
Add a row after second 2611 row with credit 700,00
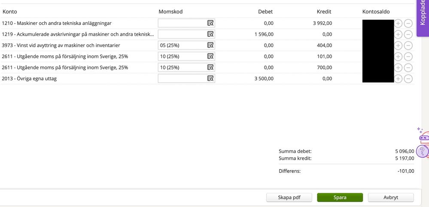(x=398, y=68)
